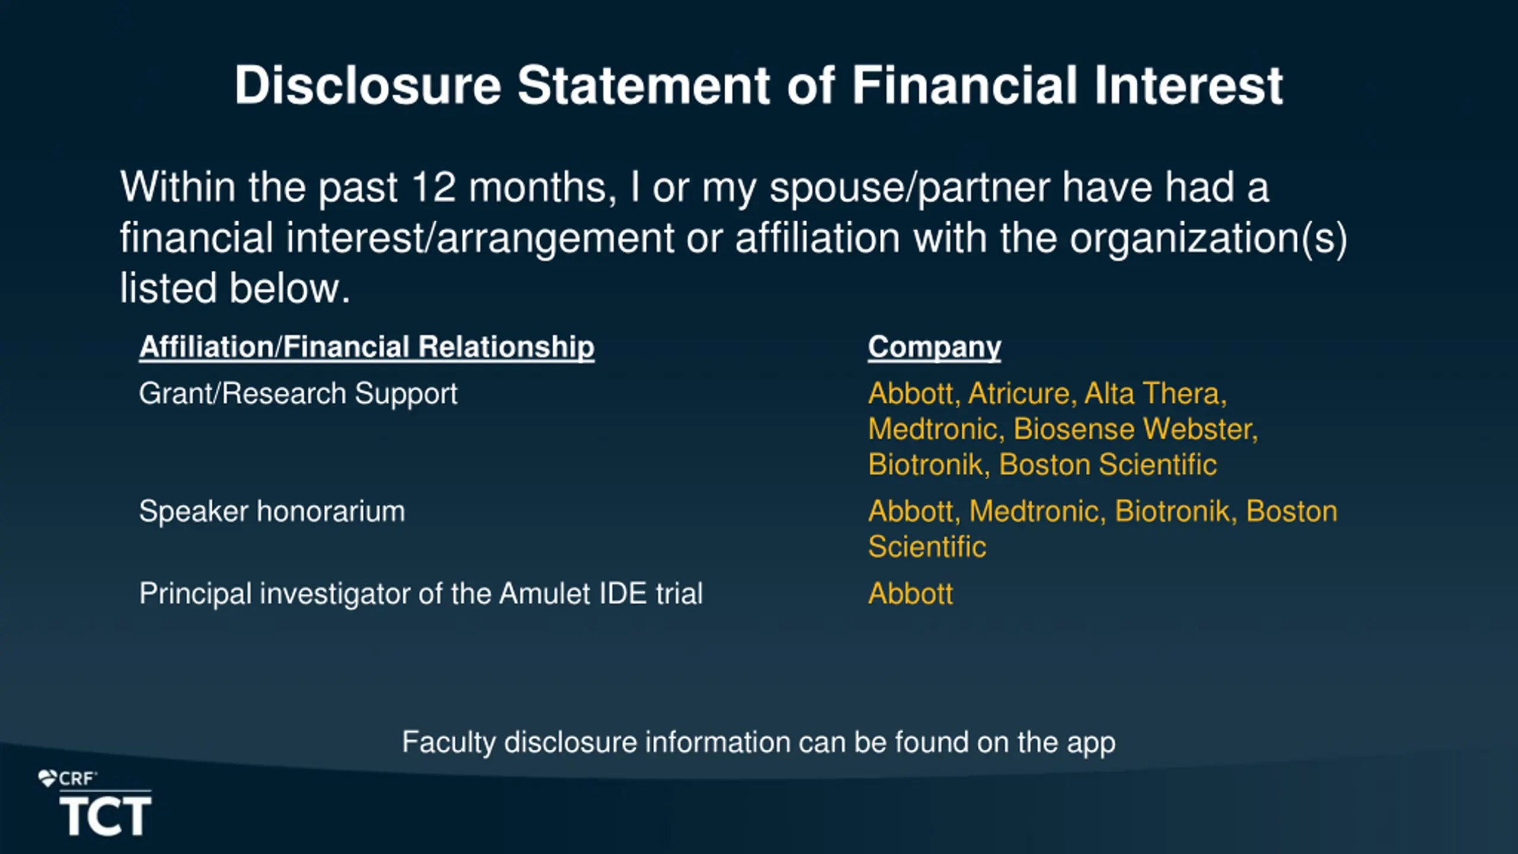Click the Faculty disclosure information footer text
Image resolution: width=1518 pixels, height=854 pixels.
[x=758, y=743]
